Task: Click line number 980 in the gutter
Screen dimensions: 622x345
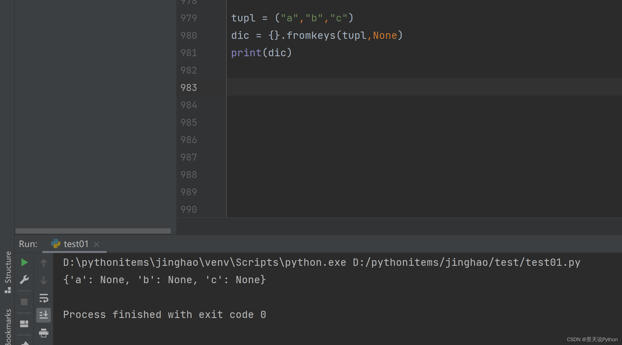Action: click(x=189, y=35)
